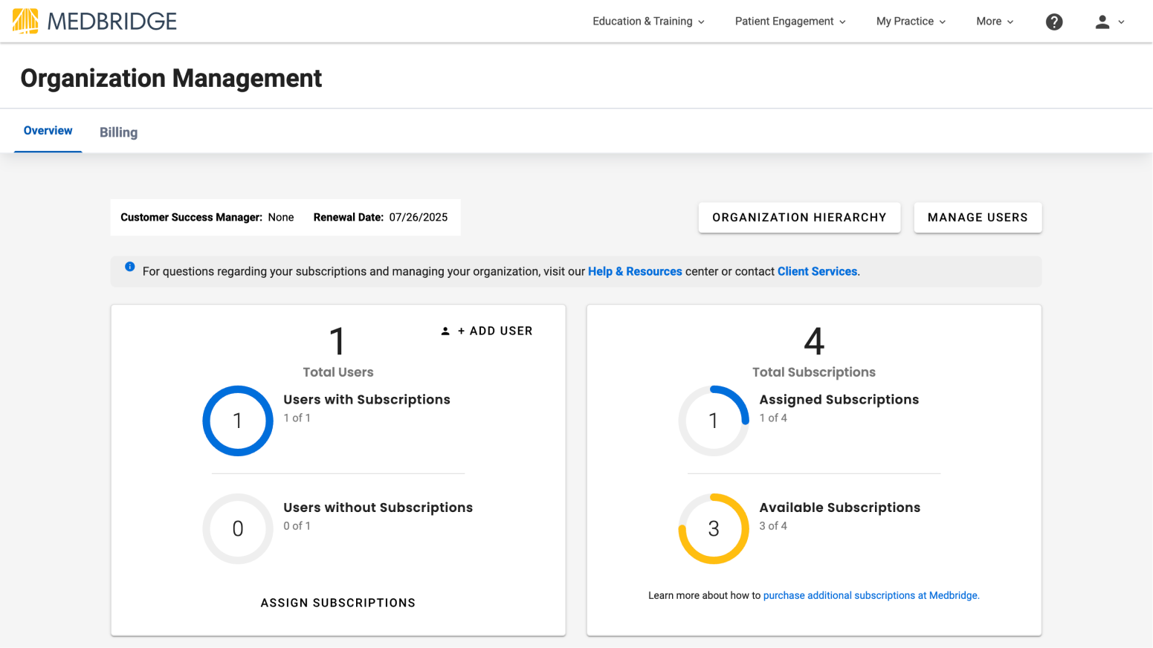
Task: Click the Medbridge logo icon
Action: (25, 21)
